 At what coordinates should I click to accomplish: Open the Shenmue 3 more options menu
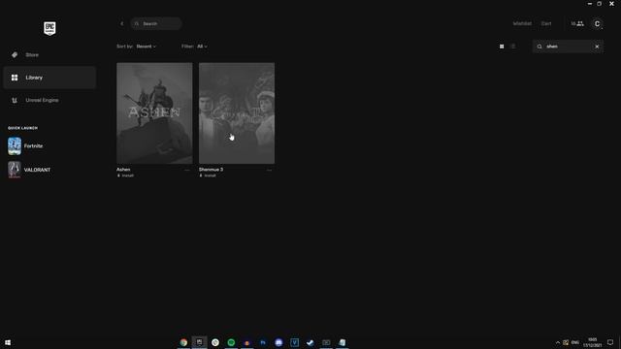point(270,171)
